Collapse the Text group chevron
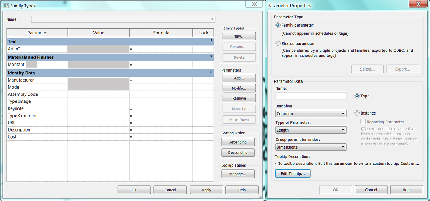This screenshot has height=201, width=430. point(211,41)
